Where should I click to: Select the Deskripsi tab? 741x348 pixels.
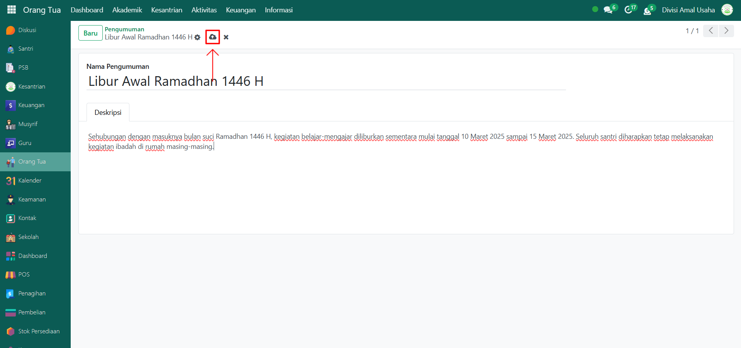pos(108,113)
